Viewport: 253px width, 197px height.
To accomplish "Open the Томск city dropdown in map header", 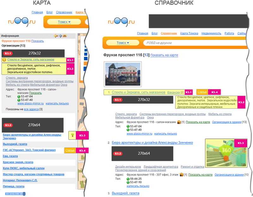I will coord(64,22).
